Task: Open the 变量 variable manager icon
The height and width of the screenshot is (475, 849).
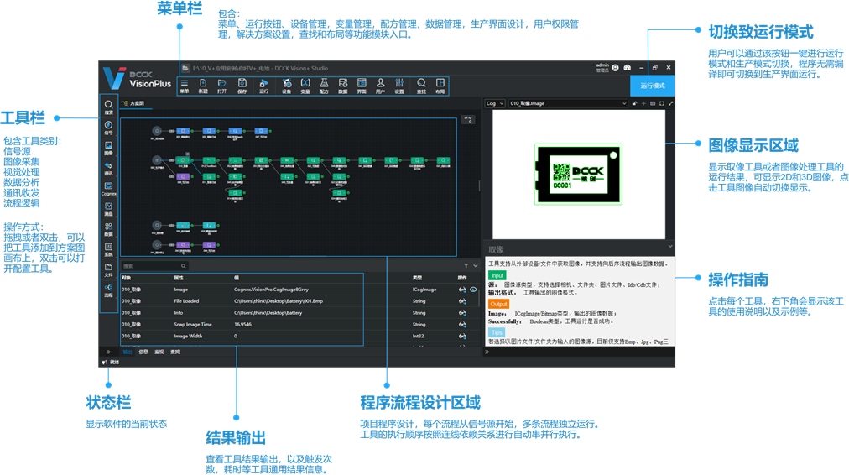Action: pos(305,86)
